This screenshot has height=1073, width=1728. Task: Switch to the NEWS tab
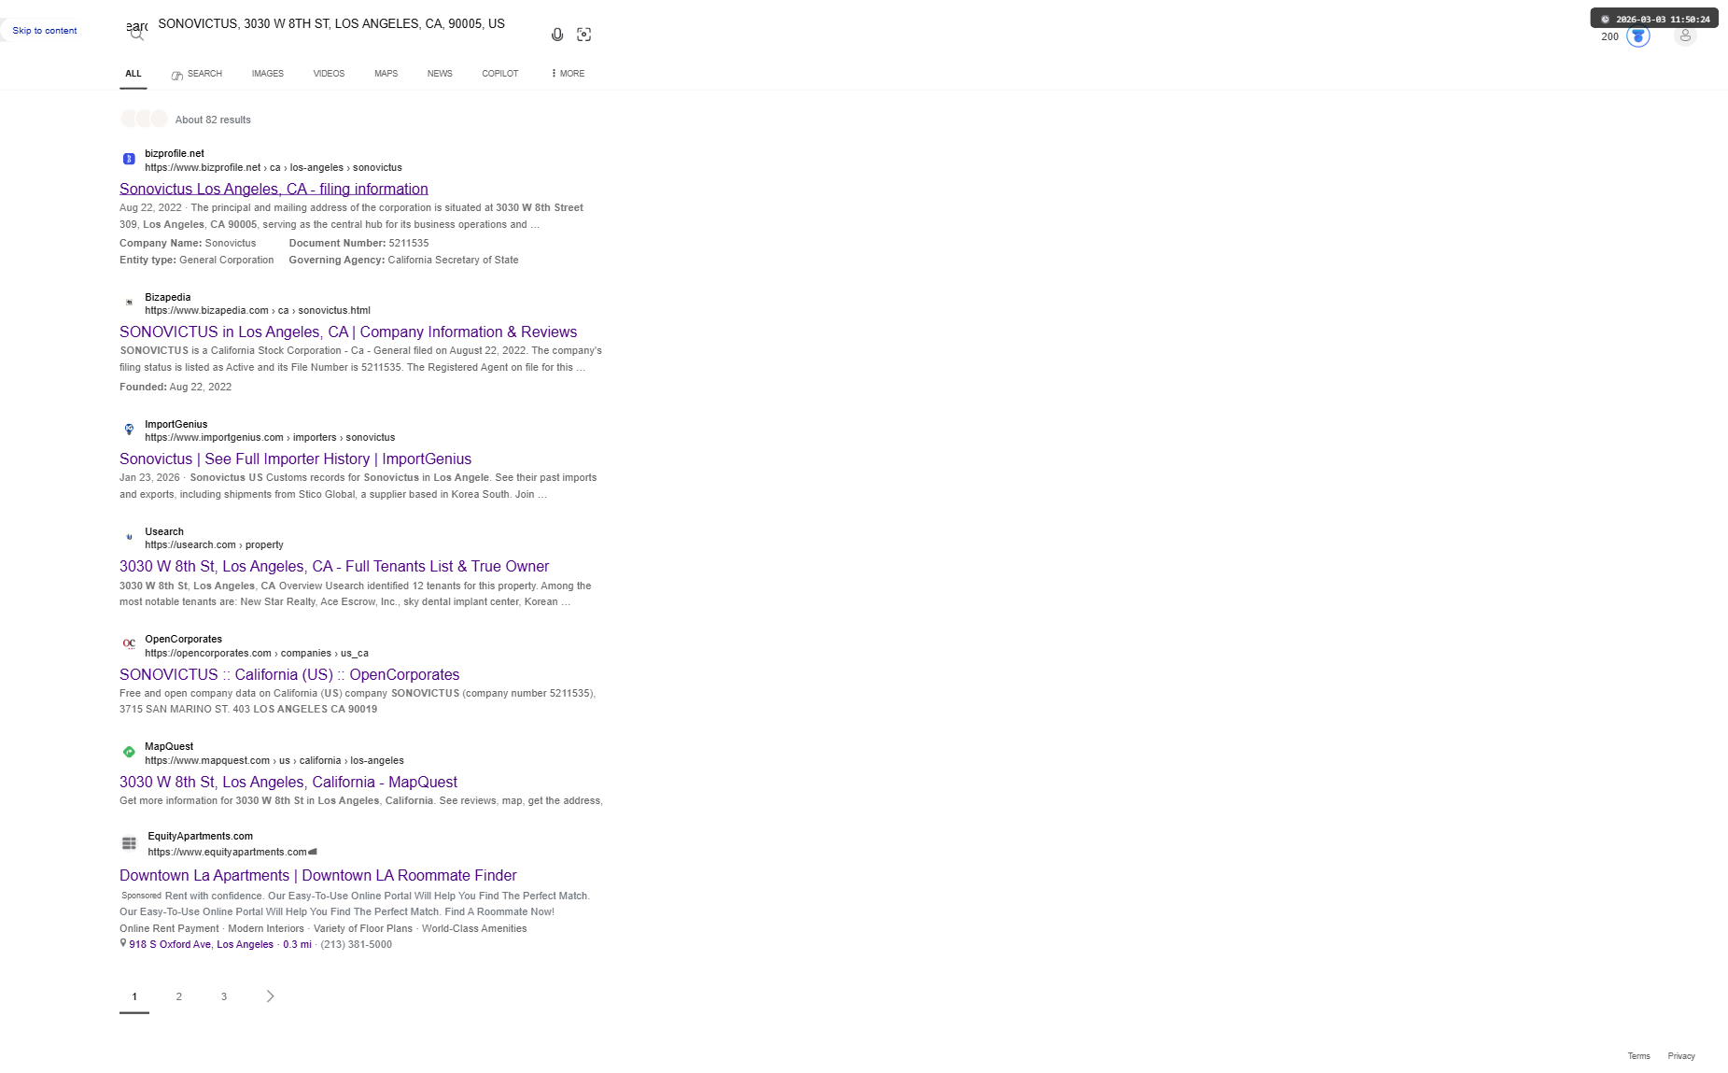click(440, 74)
